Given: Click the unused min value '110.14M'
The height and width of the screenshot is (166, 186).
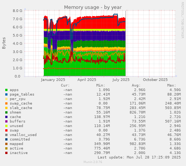Looking at the screenshot, I should click(x=102, y=126).
